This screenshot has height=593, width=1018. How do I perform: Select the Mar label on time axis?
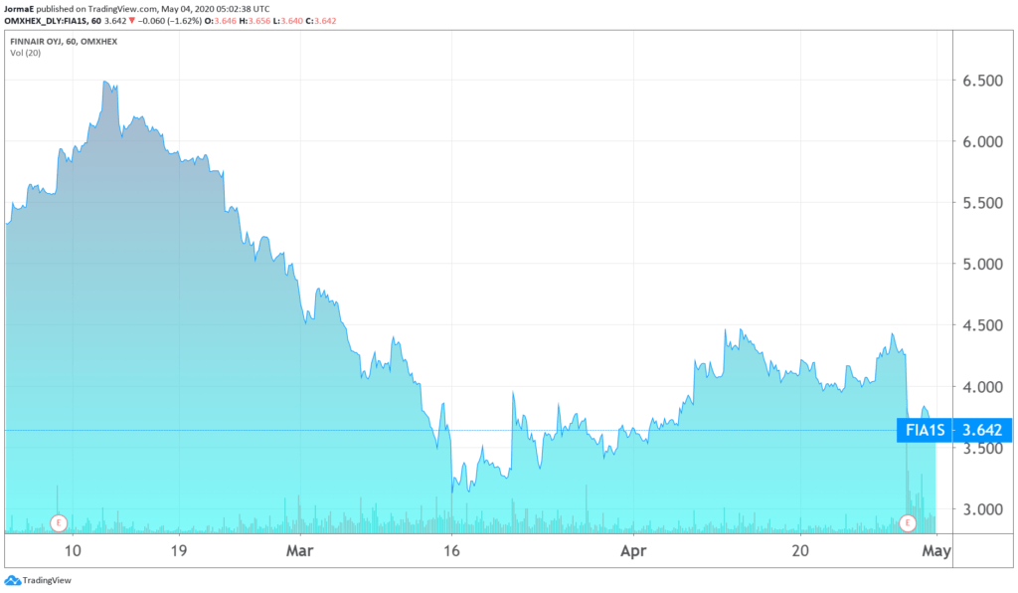pyautogui.click(x=299, y=549)
